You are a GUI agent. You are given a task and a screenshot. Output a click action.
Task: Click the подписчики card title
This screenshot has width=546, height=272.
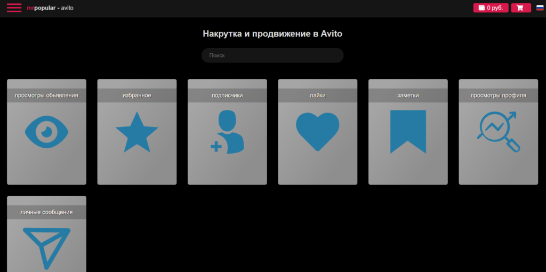pos(227,95)
